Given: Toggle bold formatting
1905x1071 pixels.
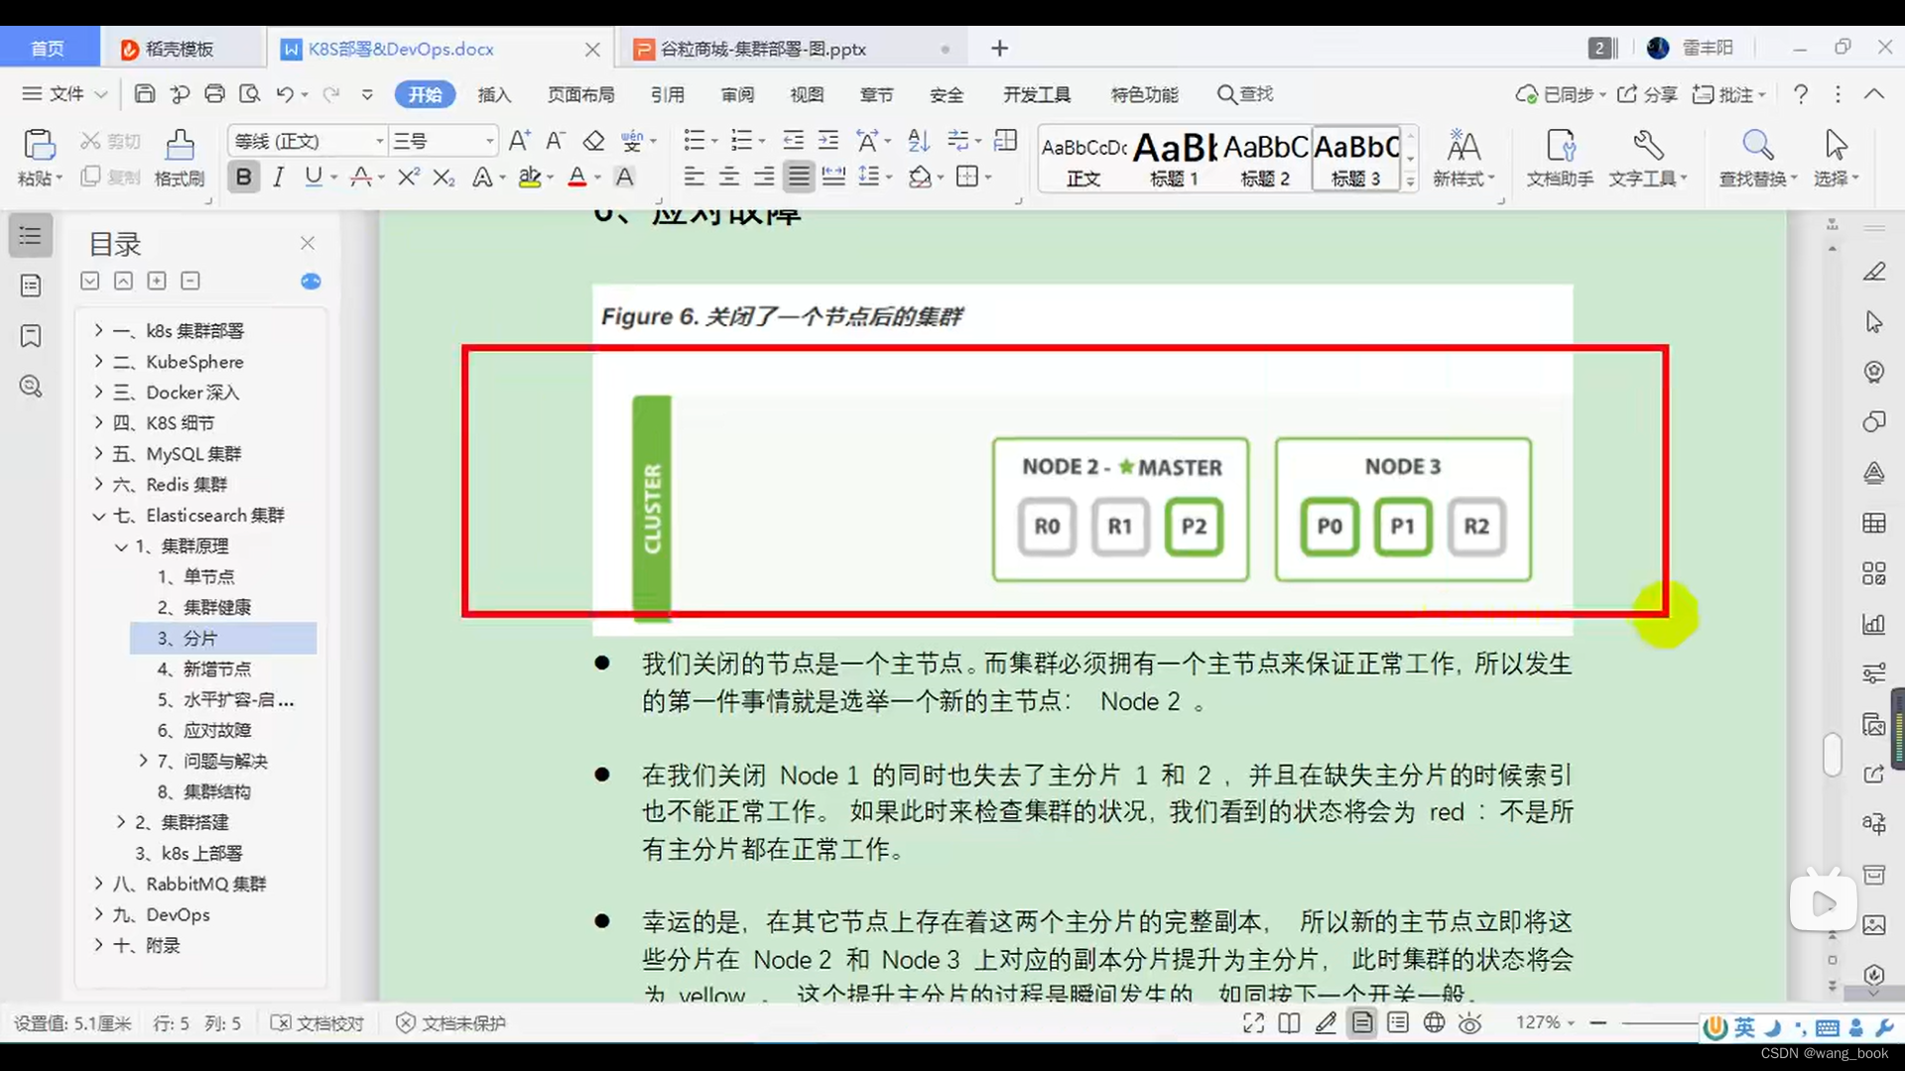Looking at the screenshot, I should (243, 177).
